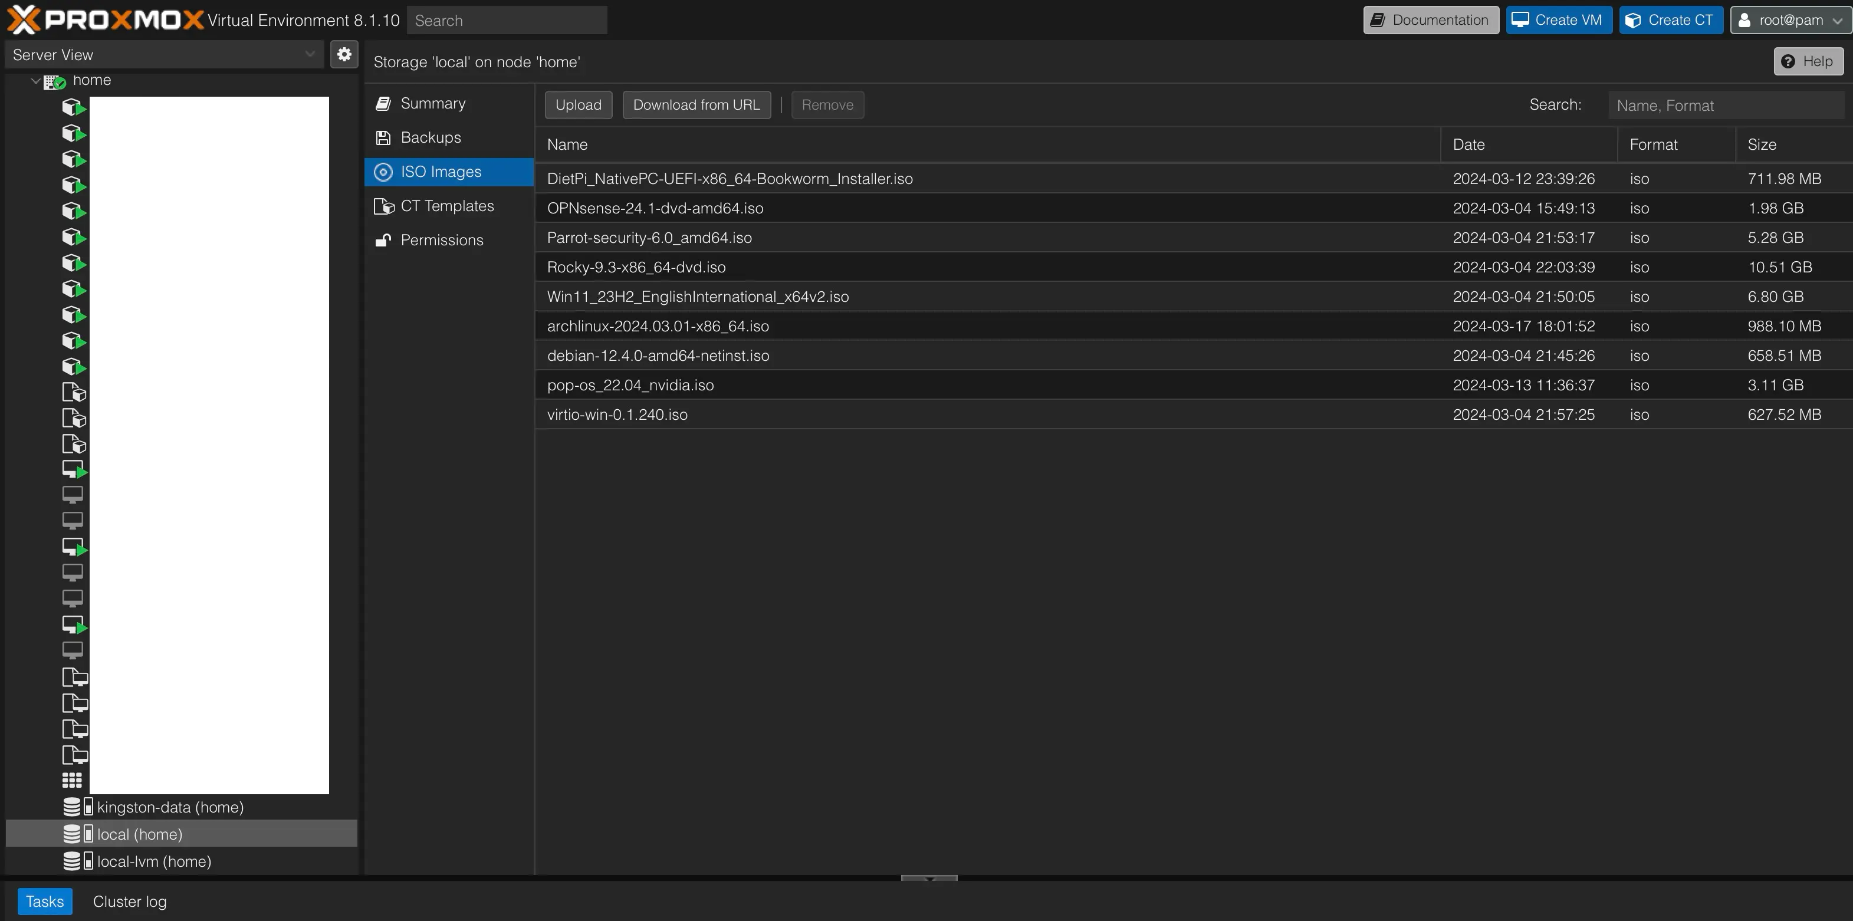Click the disc icon for ISO Images
The height and width of the screenshot is (921, 1853).
click(x=383, y=172)
